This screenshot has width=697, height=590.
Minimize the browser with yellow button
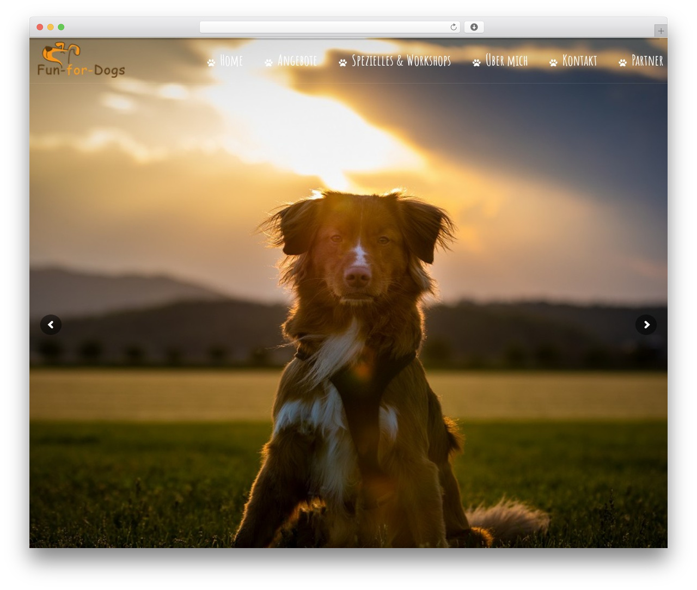tap(51, 27)
